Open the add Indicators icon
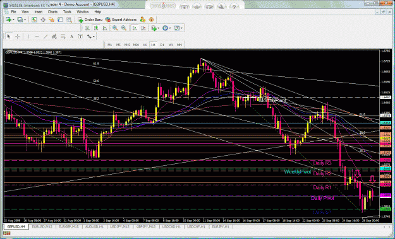 154,28
